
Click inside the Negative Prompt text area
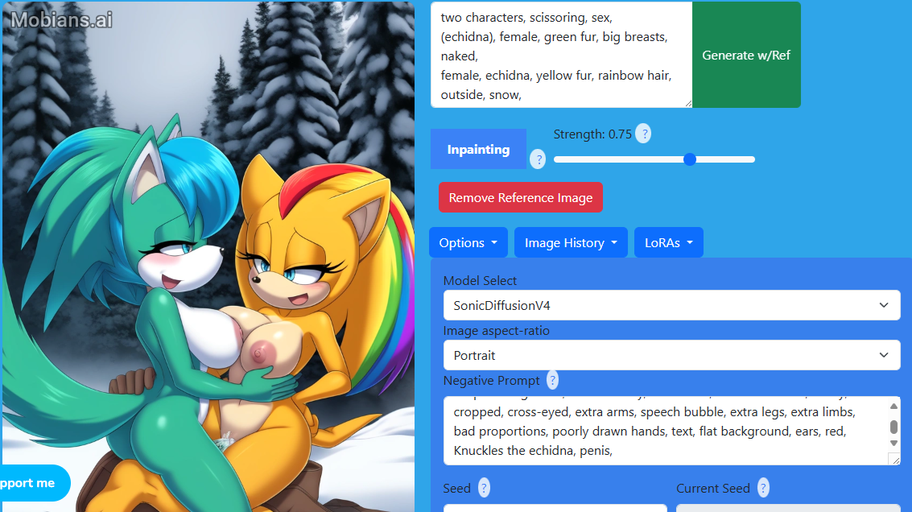coord(666,431)
